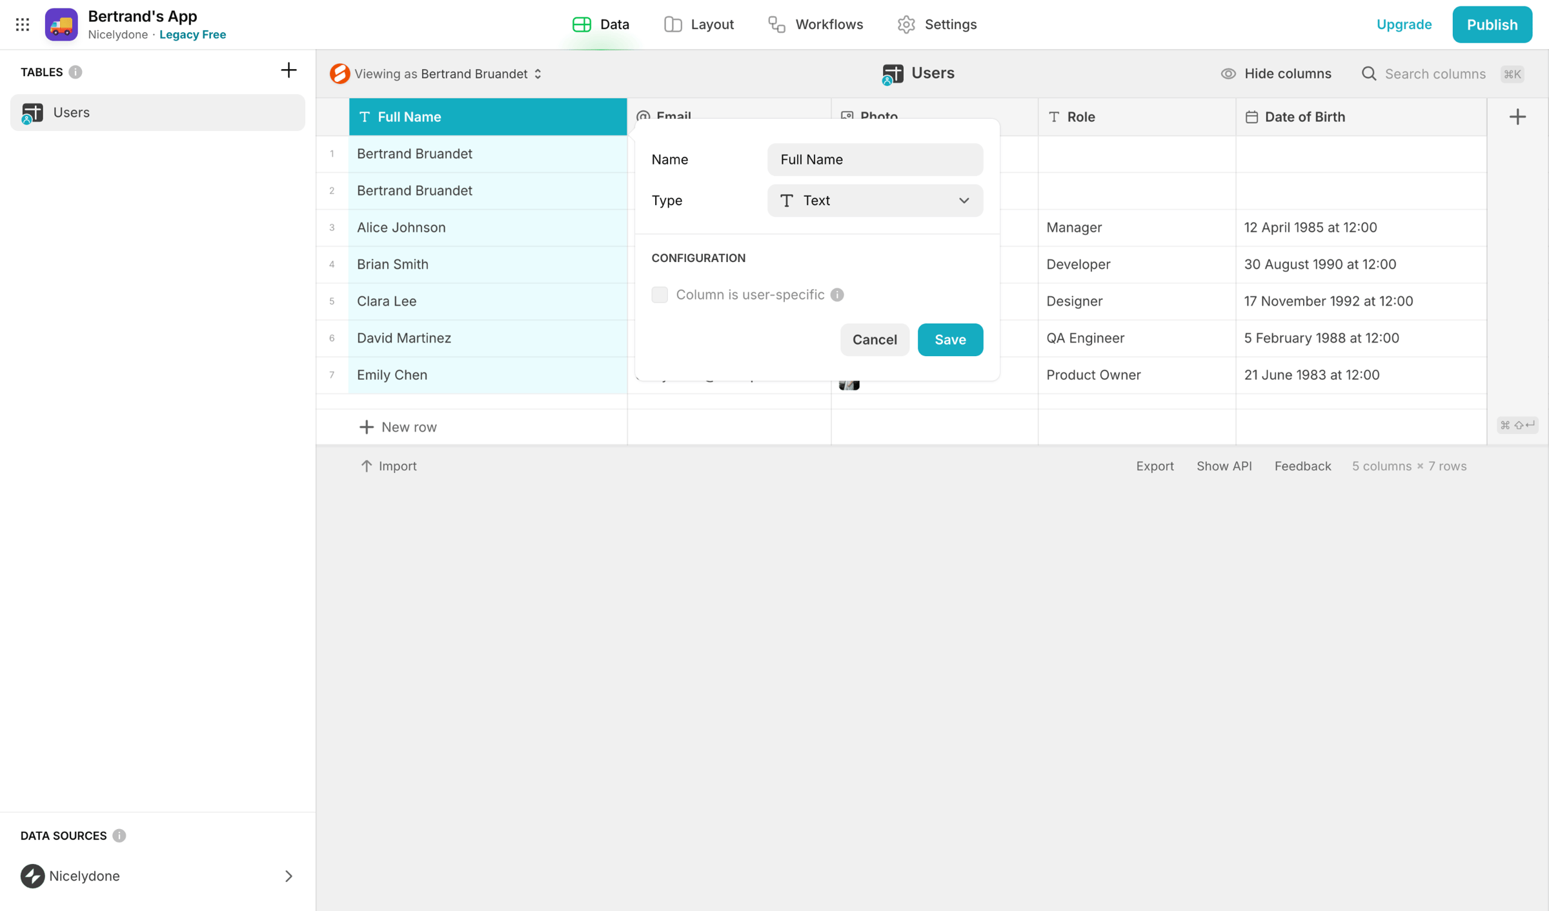Viewport: 1549px width, 911px height.
Task: Click the Data Sources info icon
Action: (119, 836)
